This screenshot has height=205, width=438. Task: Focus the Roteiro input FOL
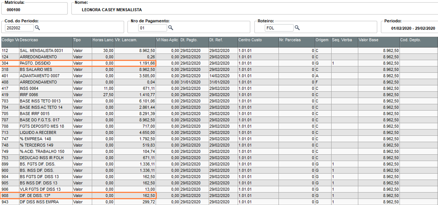coord(279,28)
